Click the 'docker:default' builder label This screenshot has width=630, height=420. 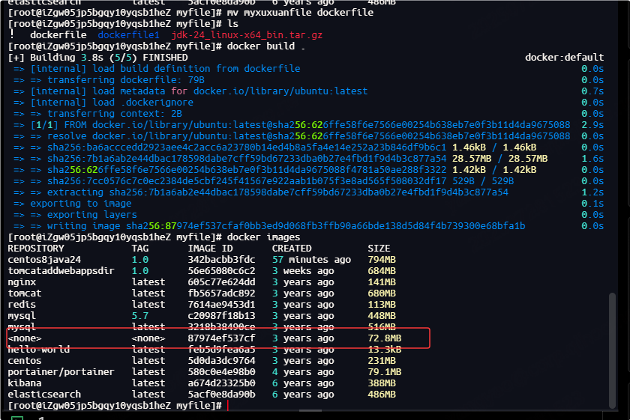pyautogui.click(x=564, y=58)
